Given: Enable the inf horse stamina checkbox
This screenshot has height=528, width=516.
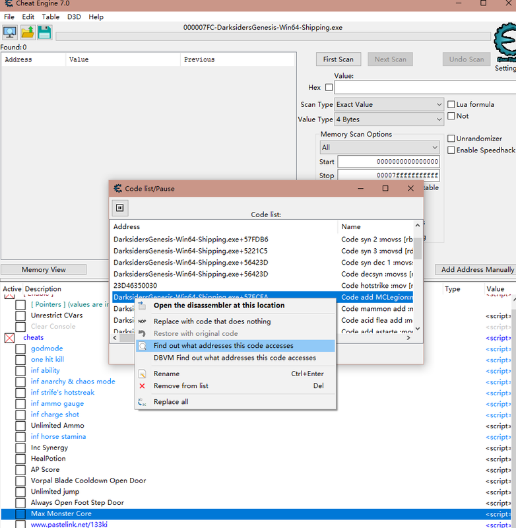Looking at the screenshot, I should click(x=20, y=437).
